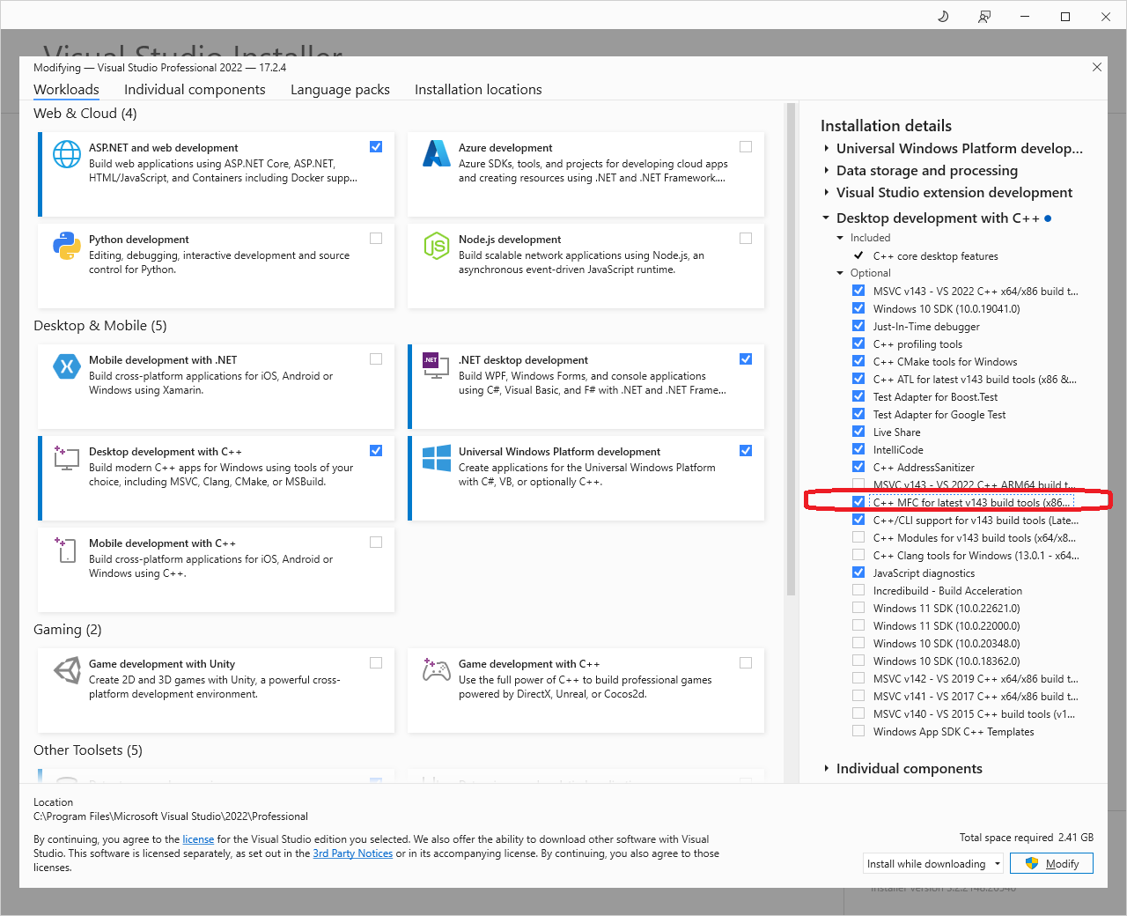Check the Node.js development workload checkbox
The image size is (1127, 916).
746,238
